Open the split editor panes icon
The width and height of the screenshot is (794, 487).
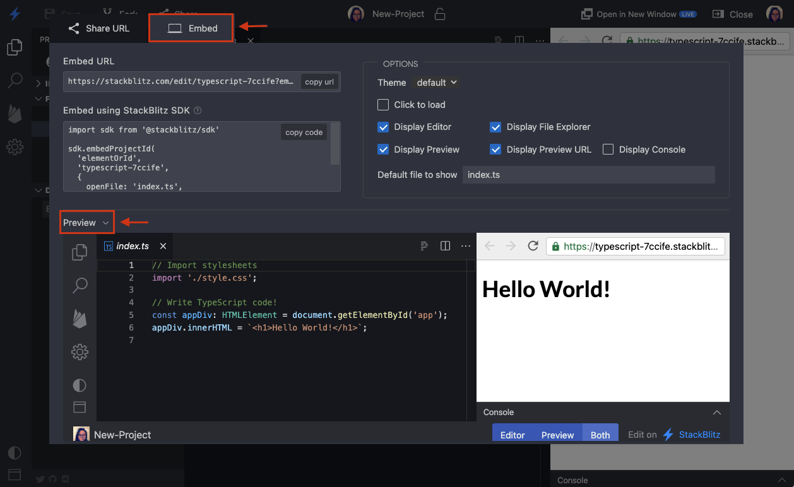[445, 246]
